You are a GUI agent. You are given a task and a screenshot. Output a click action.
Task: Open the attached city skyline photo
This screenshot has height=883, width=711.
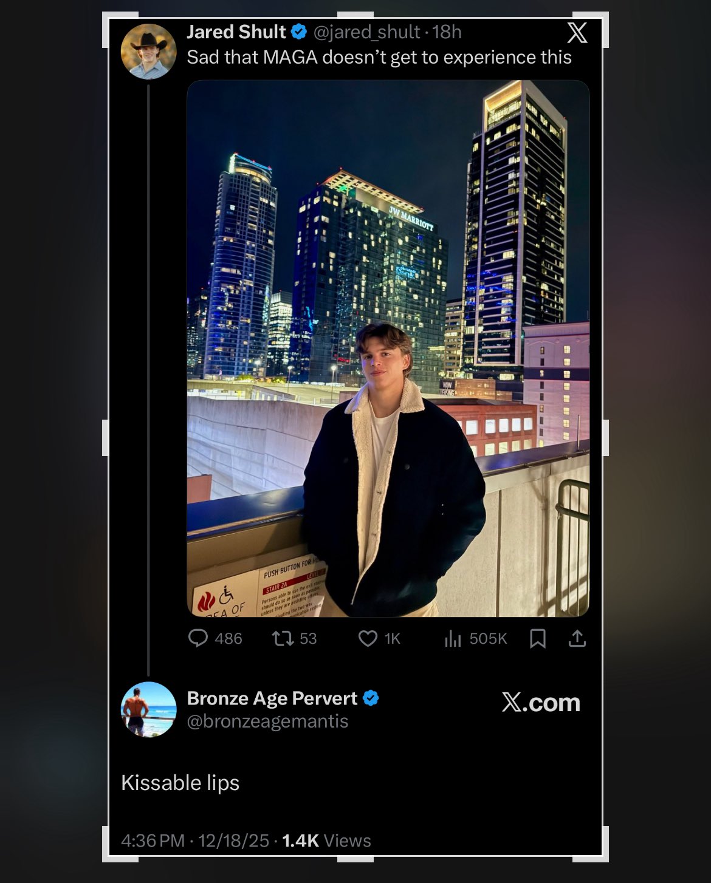tap(388, 349)
